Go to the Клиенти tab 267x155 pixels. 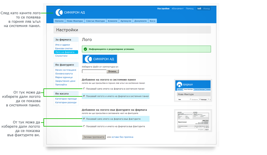(112, 21)
